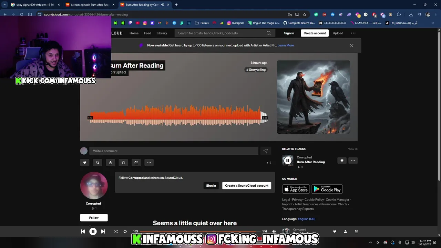Send comment with paper plane icon
The image size is (441, 248).
[266, 151]
